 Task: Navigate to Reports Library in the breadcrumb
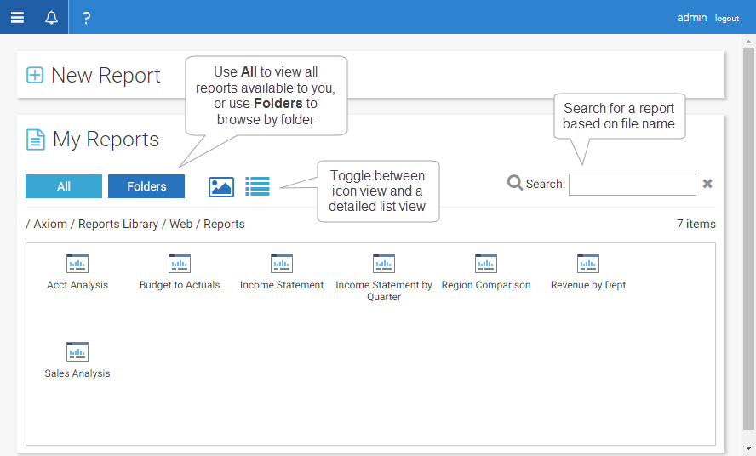pyautogui.click(x=118, y=224)
